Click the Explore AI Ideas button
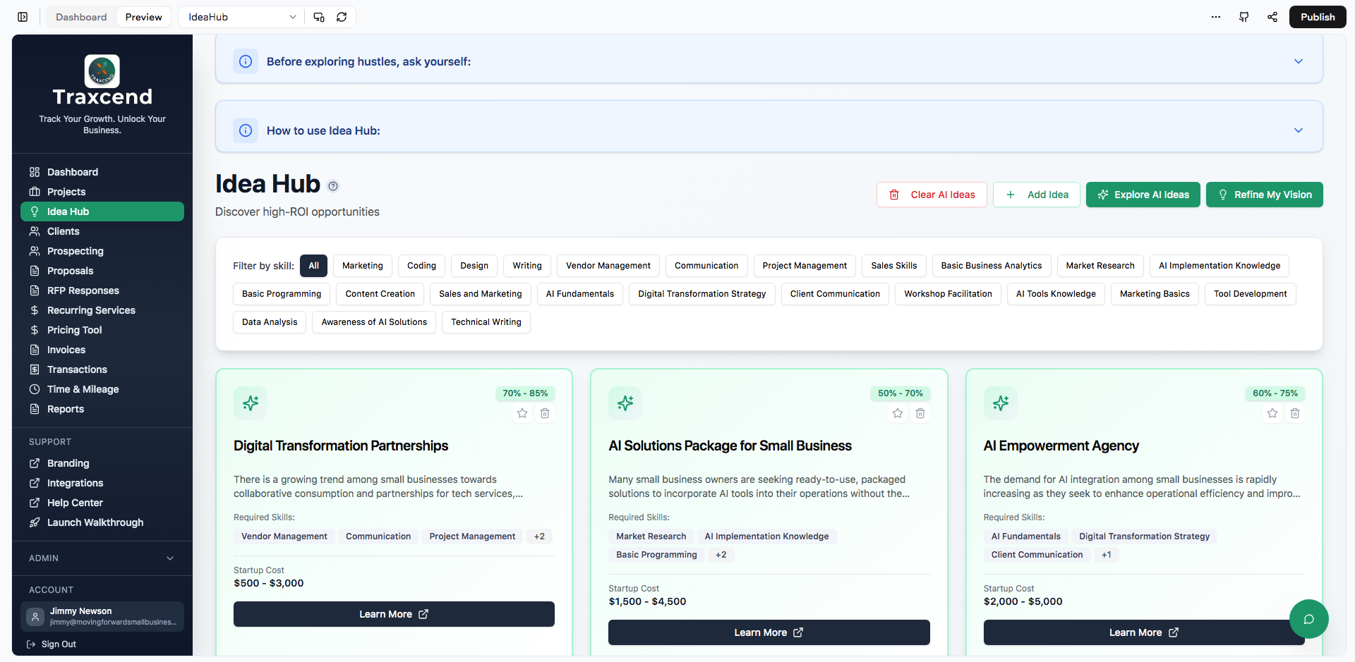1355x662 pixels. (x=1143, y=195)
